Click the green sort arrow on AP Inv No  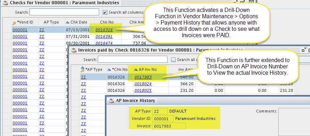tap(136, 70)
